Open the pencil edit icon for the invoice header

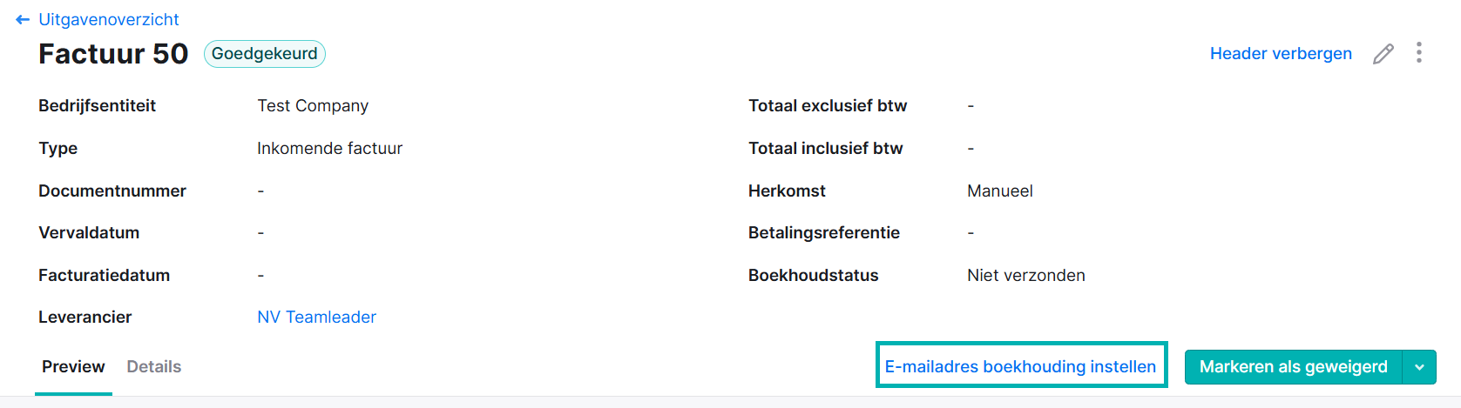tap(1383, 54)
